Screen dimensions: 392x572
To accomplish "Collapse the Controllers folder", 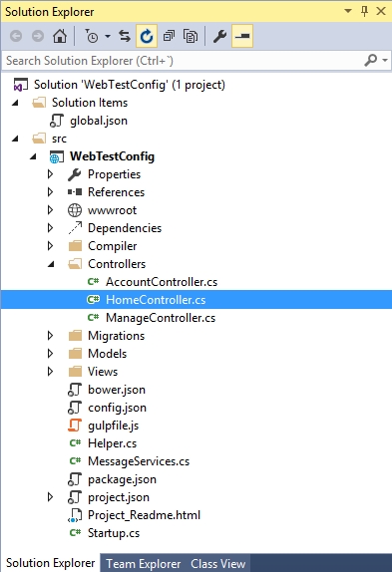I will tap(51, 264).
